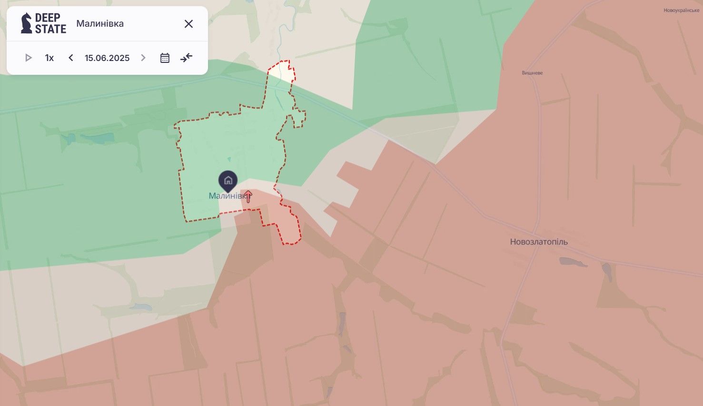This screenshot has width=703, height=406.
Task: Click pale area at dashed boundary's northern tip
Action: point(282,71)
